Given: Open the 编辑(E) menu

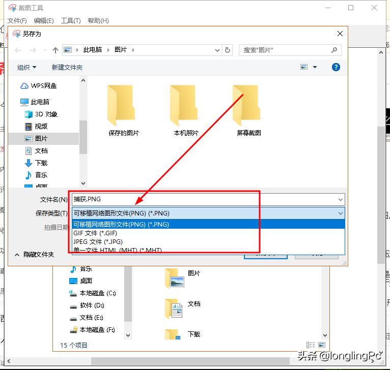Looking at the screenshot, I should [x=44, y=21].
